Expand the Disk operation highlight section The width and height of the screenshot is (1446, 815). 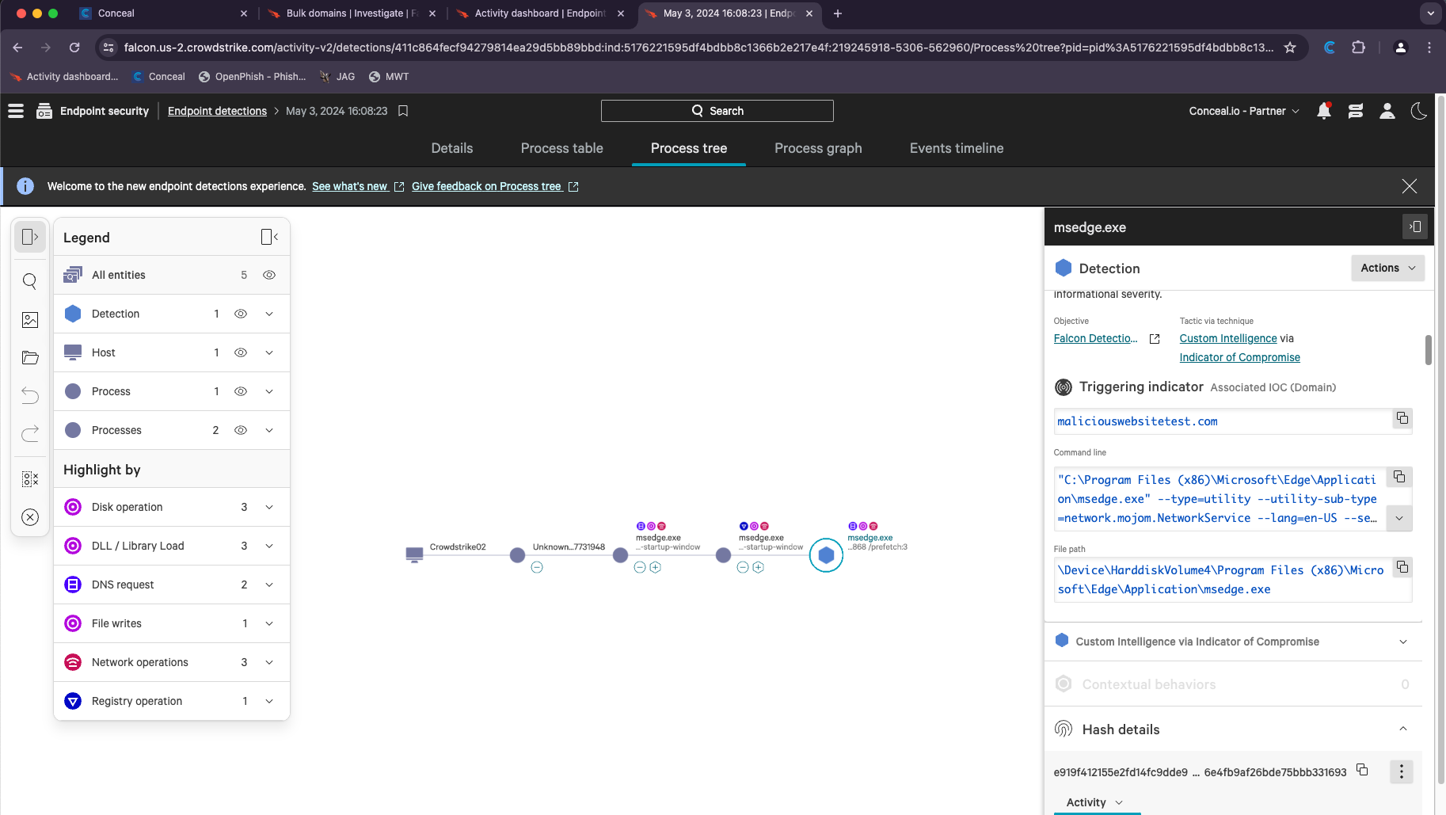click(x=269, y=507)
